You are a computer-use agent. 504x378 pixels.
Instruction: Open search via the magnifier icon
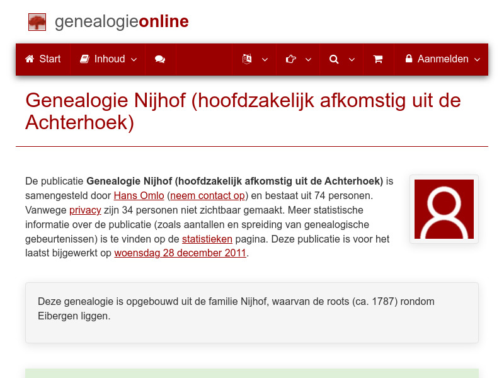point(334,59)
